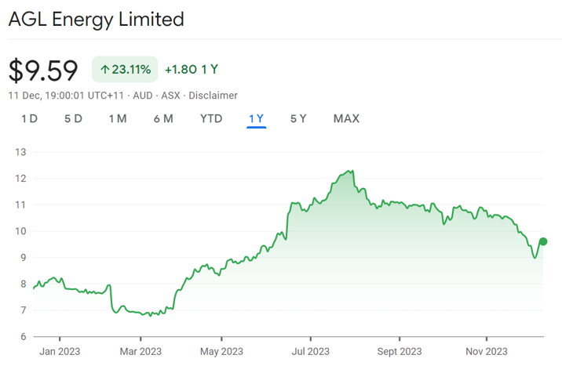This screenshot has width=562, height=373.
Task: Click the $9.59 price value
Action: (43, 71)
